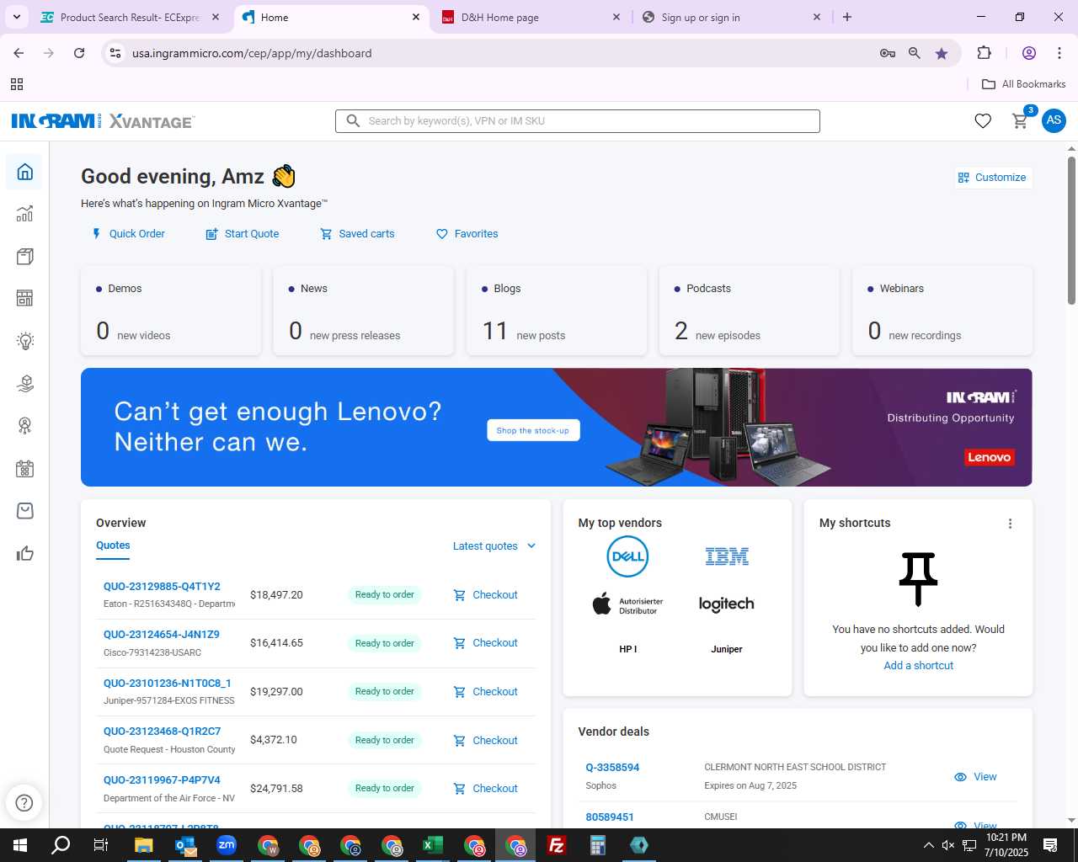Open the award ribbon sidebar icon
Image resolution: width=1078 pixels, height=862 pixels.
pyautogui.click(x=25, y=426)
